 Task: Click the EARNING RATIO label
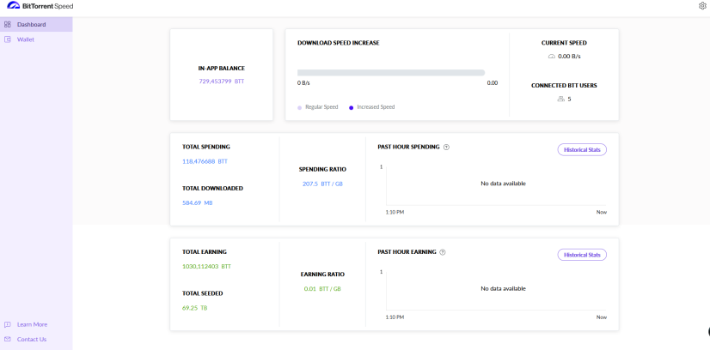coord(322,275)
